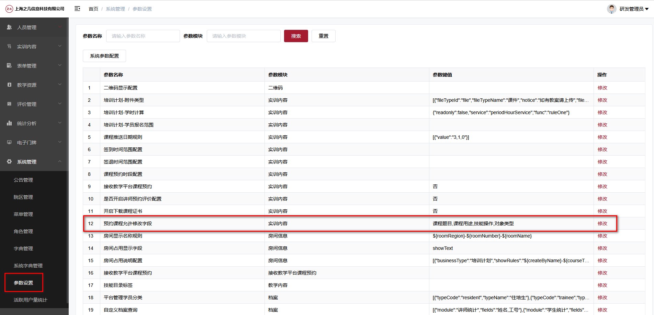Click 修改 for 二维码显示配置
Image resolution: width=654 pixels, height=315 pixels.
coord(602,88)
